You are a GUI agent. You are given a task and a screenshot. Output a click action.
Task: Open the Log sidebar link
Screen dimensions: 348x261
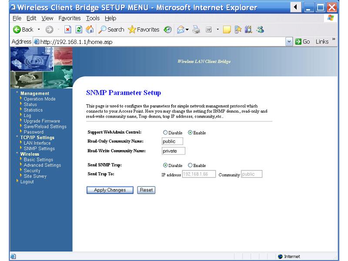27,115
